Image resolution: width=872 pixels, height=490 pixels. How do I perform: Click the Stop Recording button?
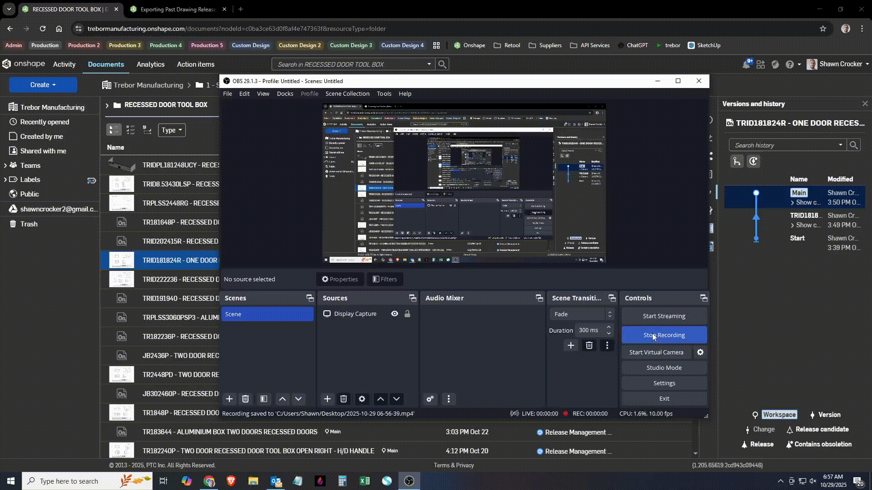click(x=664, y=335)
